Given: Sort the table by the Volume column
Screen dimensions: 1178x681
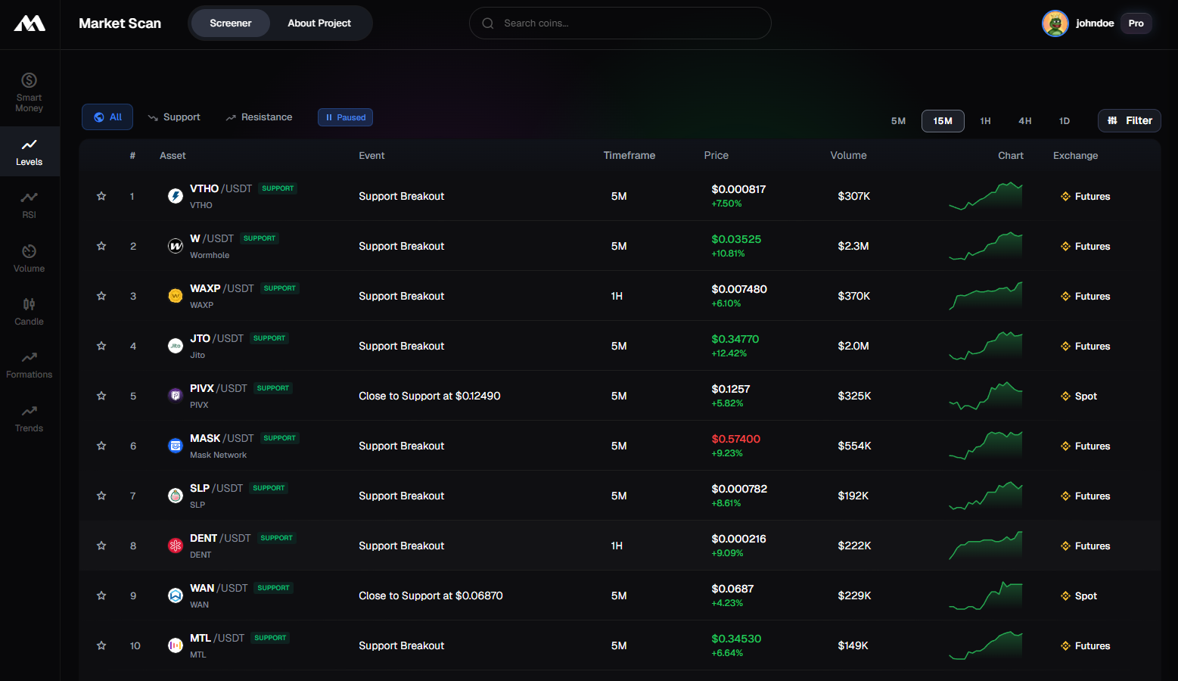Looking at the screenshot, I should click(848, 155).
